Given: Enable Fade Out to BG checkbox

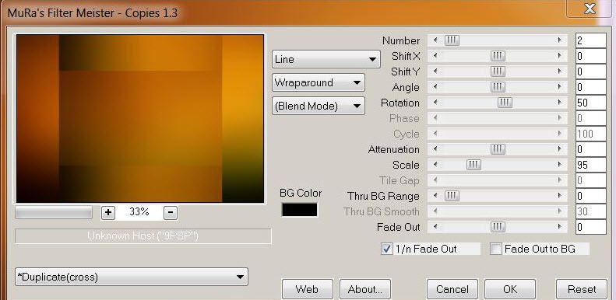Looking at the screenshot, I should pos(496,249).
